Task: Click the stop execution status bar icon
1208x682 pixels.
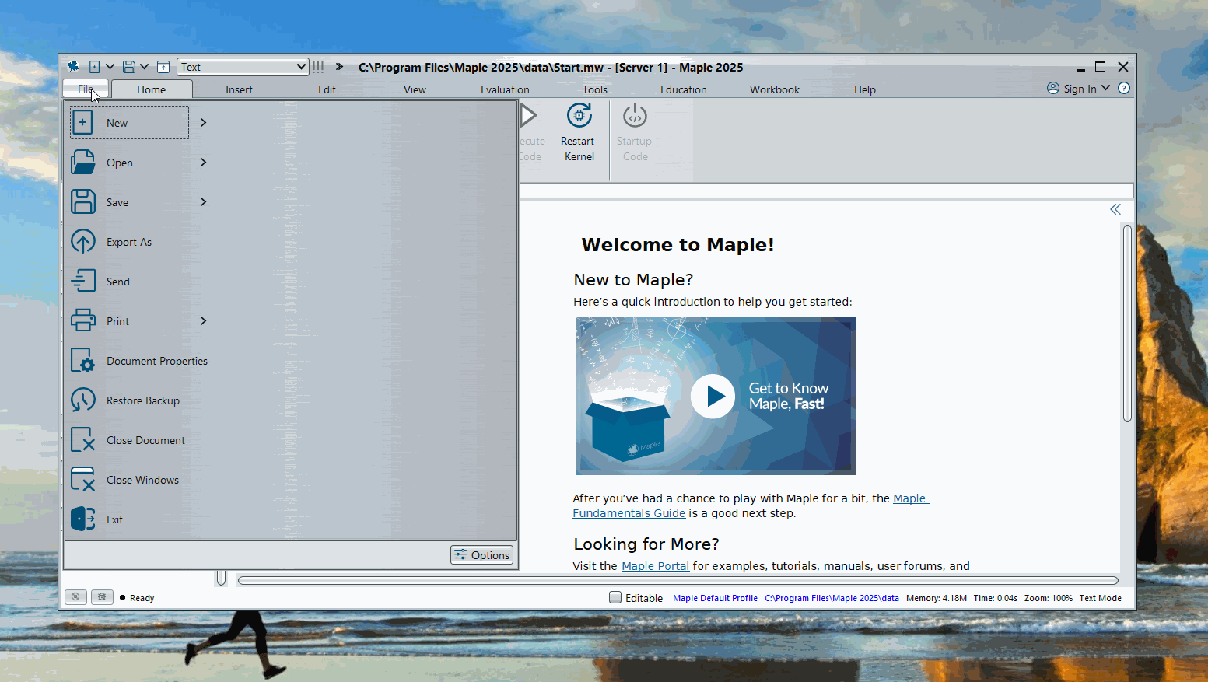Action: [75, 597]
